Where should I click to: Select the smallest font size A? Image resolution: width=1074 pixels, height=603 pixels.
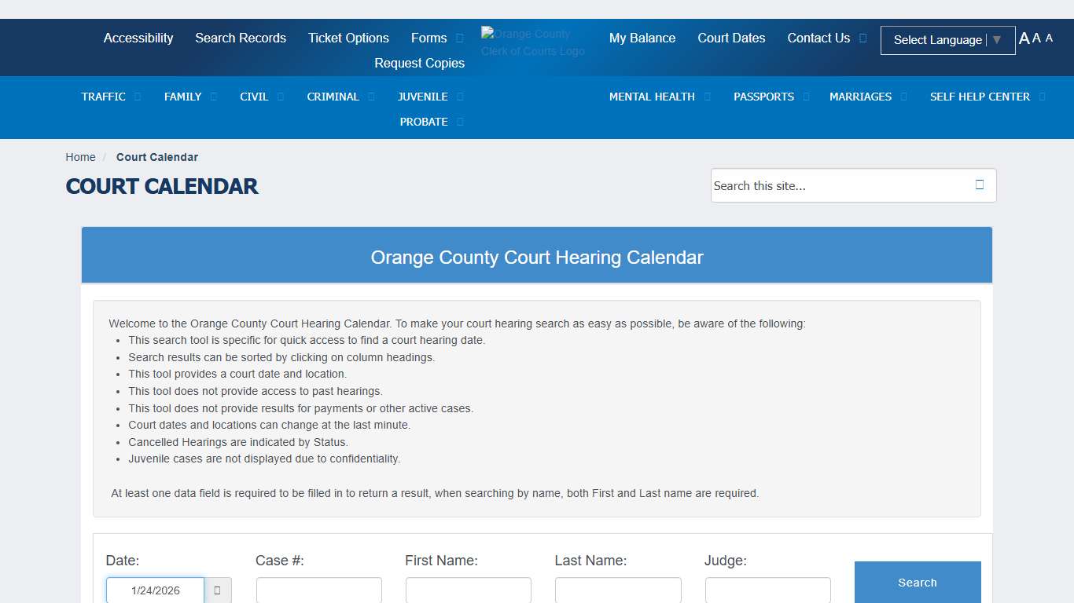[x=1049, y=38]
